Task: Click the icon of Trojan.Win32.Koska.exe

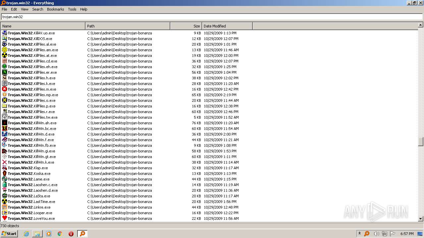Action: (x=5, y=174)
